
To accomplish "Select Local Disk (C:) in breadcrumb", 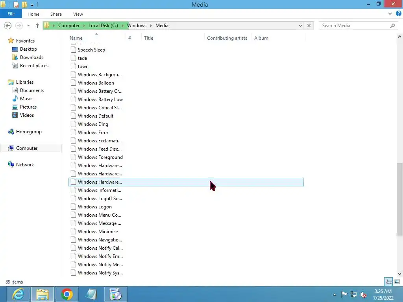I will click(103, 26).
